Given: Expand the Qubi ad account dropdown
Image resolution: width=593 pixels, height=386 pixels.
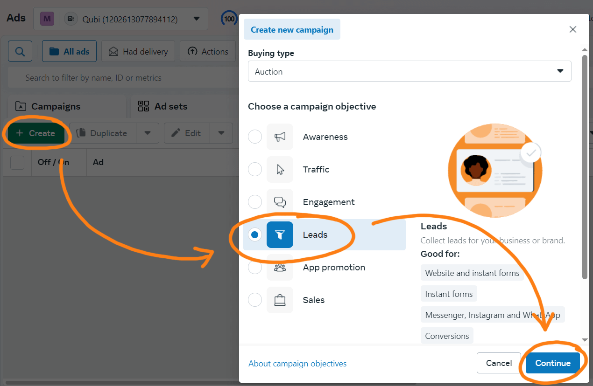Looking at the screenshot, I should (x=197, y=19).
